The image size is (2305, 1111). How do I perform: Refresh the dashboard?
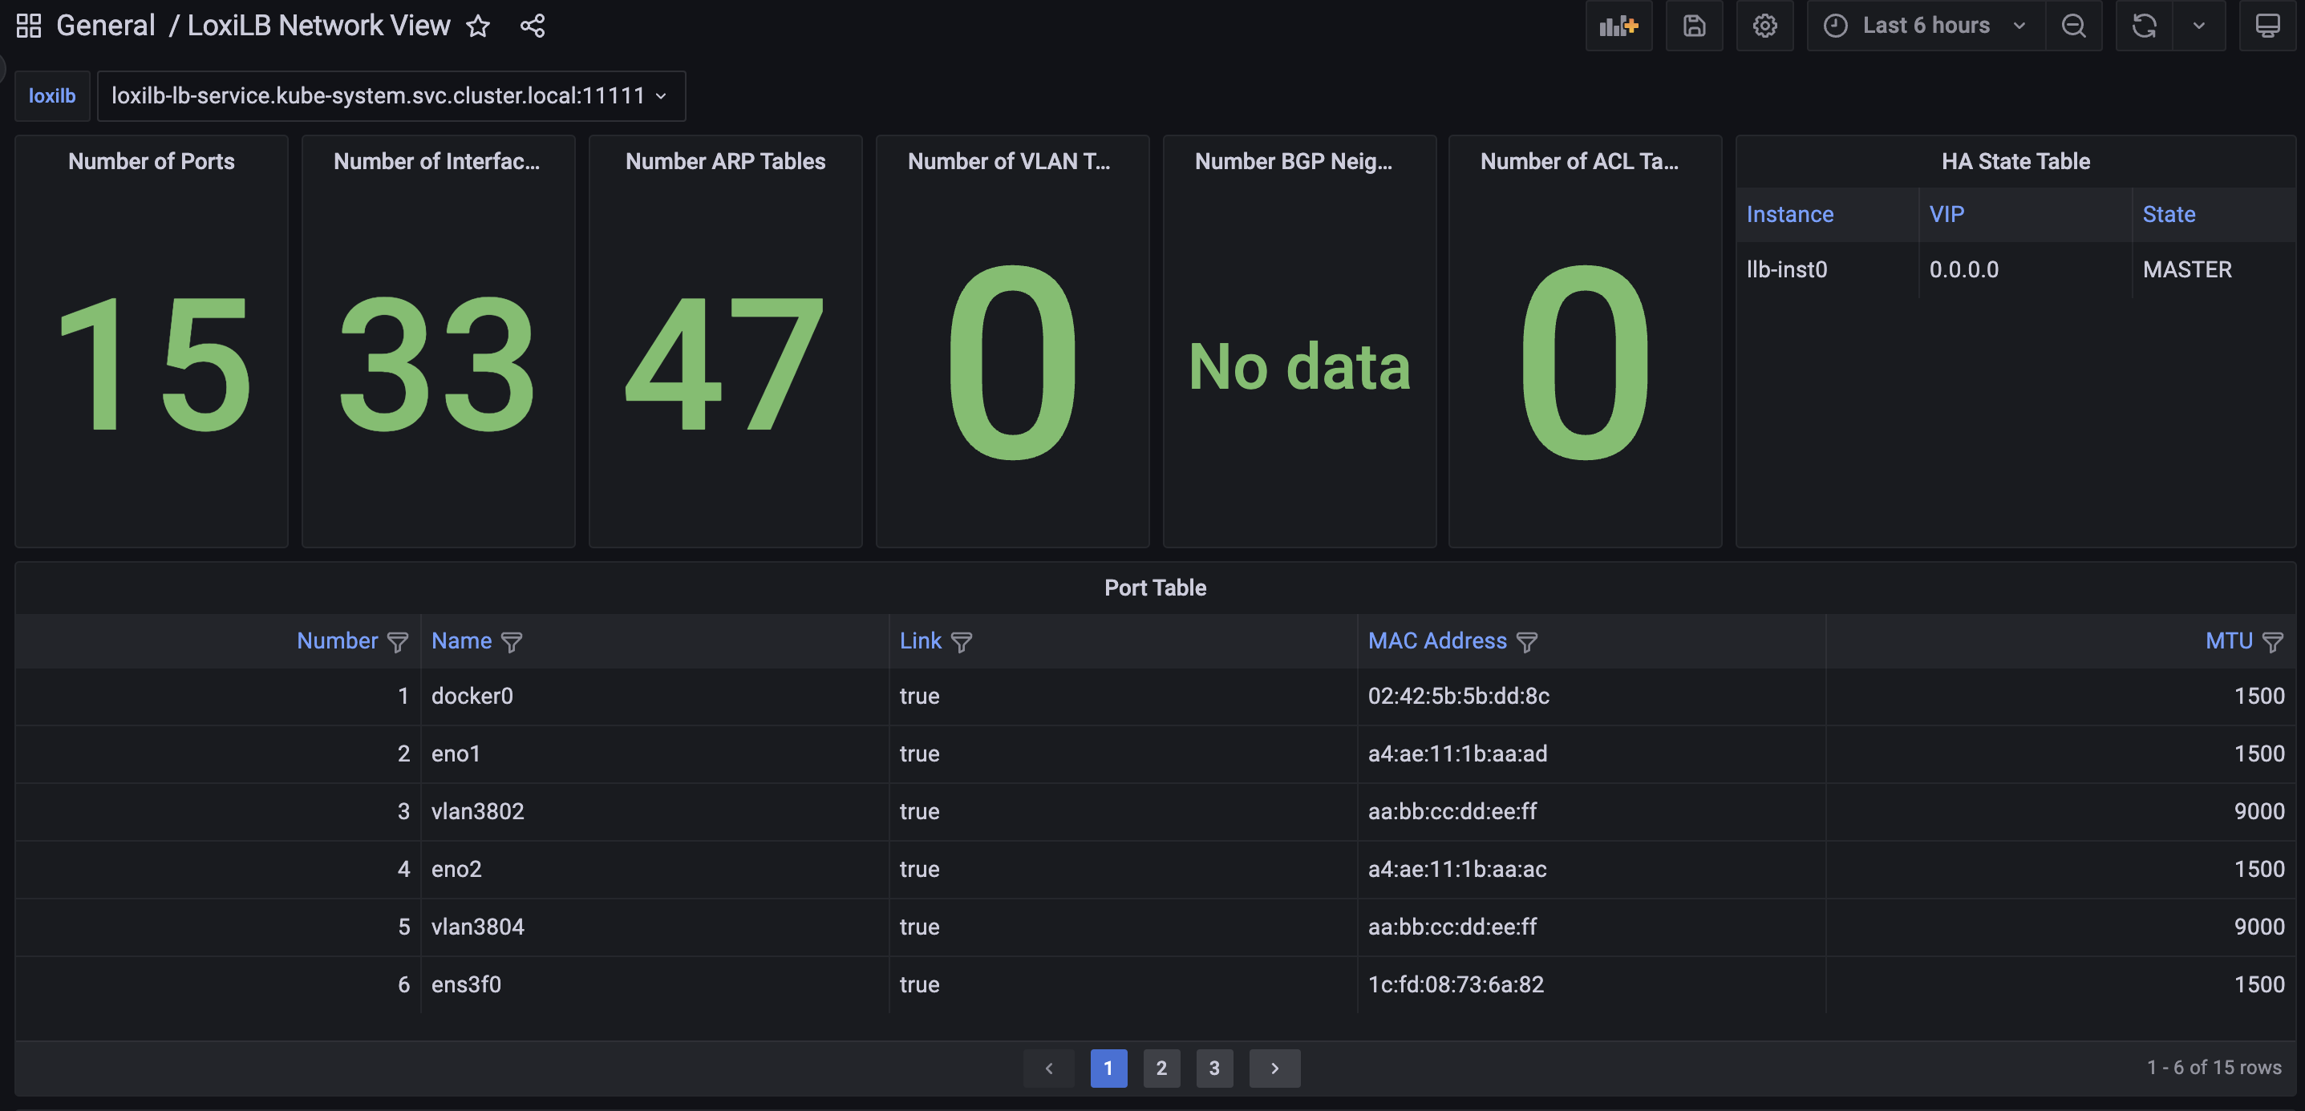point(2143,26)
